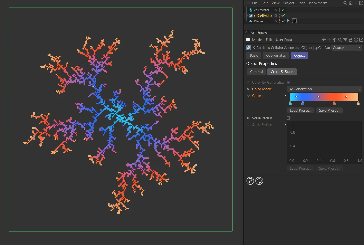Screen dimensions: 364x245
Task: Click the xpCellAuto cellular automata icon
Action: [250, 15]
